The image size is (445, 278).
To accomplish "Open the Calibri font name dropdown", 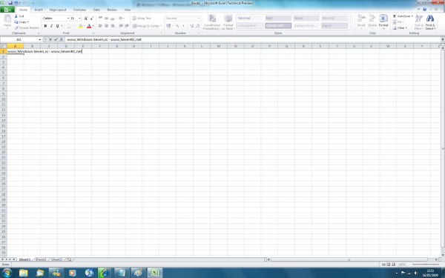I will [x=67, y=18].
